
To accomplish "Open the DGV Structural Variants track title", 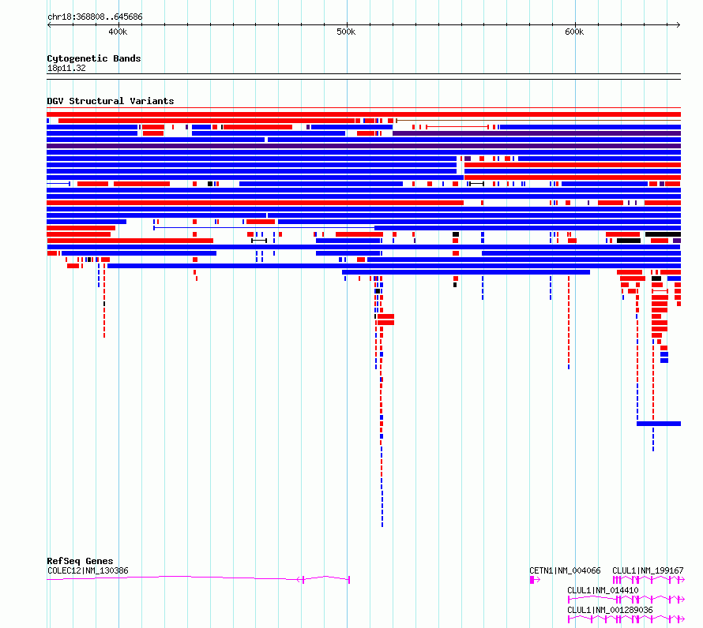I will 111,101.
